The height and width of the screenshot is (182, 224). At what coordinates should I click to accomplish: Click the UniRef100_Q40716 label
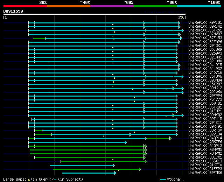pos(205,73)
